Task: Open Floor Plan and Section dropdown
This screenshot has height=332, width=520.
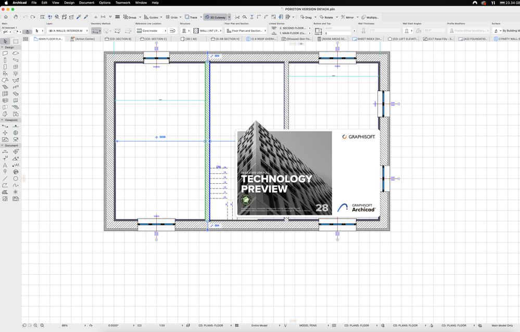Action: [x=246, y=31]
